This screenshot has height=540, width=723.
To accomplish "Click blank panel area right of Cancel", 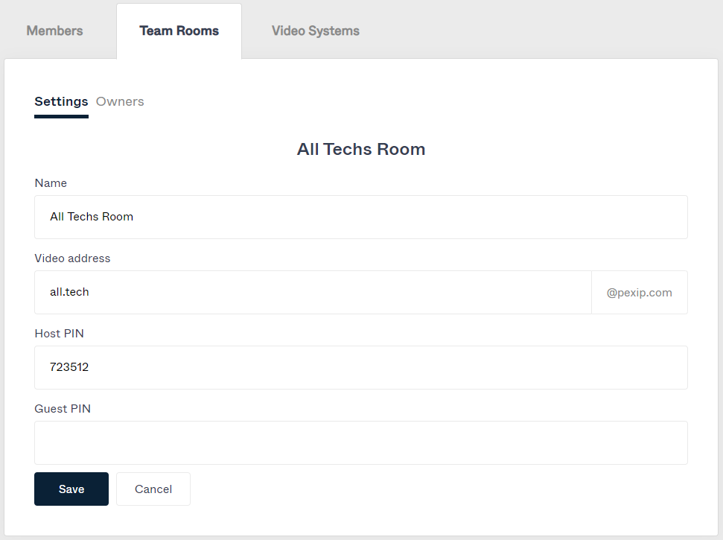I will 447,489.
